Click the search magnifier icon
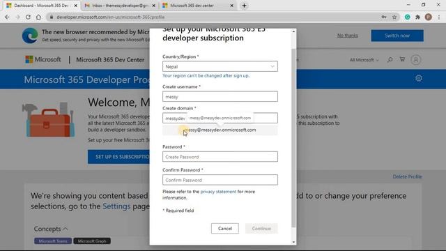 390,59
